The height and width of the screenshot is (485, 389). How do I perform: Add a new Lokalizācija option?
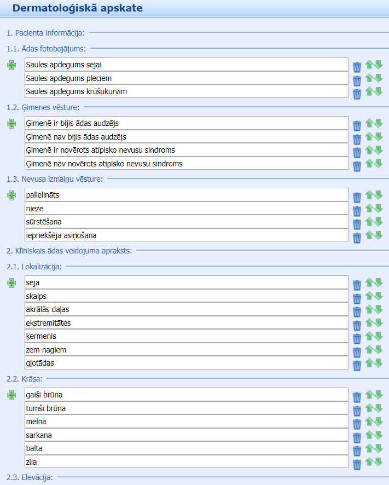coord(11,283)
